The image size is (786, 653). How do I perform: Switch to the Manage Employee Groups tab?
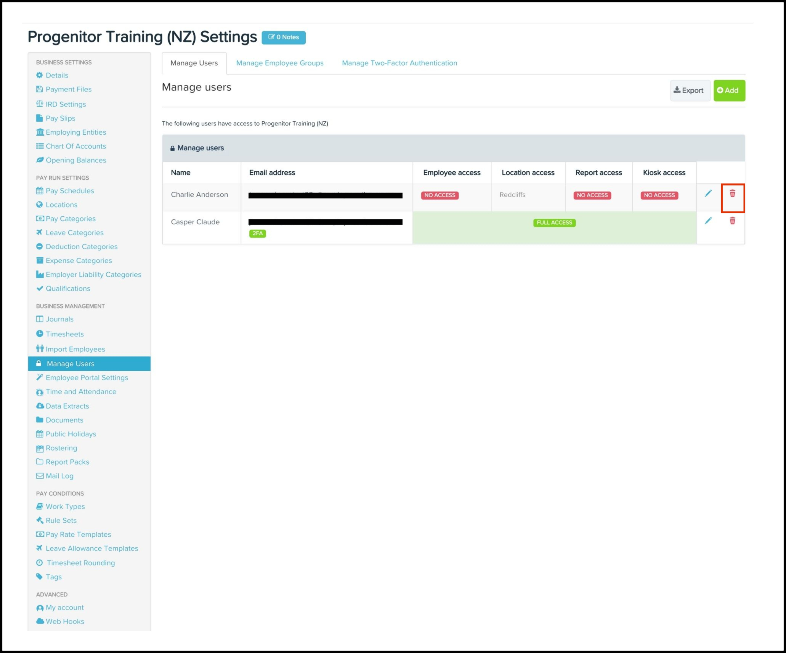click(x=279, y=63)
